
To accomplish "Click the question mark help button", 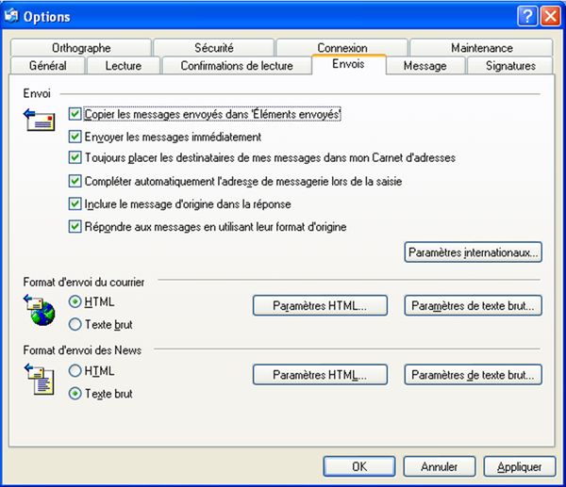I will pyautogui.click(x=527, y=16).
